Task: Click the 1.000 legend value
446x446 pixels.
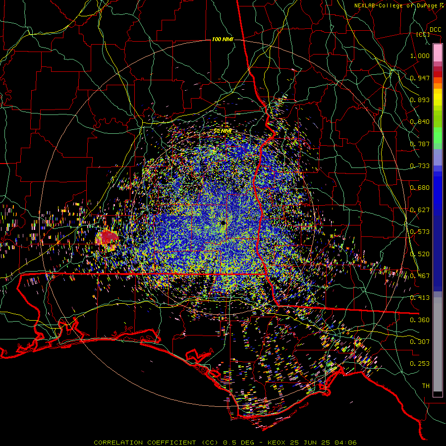Action: (420, 56)
